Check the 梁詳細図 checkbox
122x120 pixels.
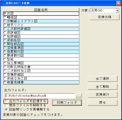[x=5, y=33]
